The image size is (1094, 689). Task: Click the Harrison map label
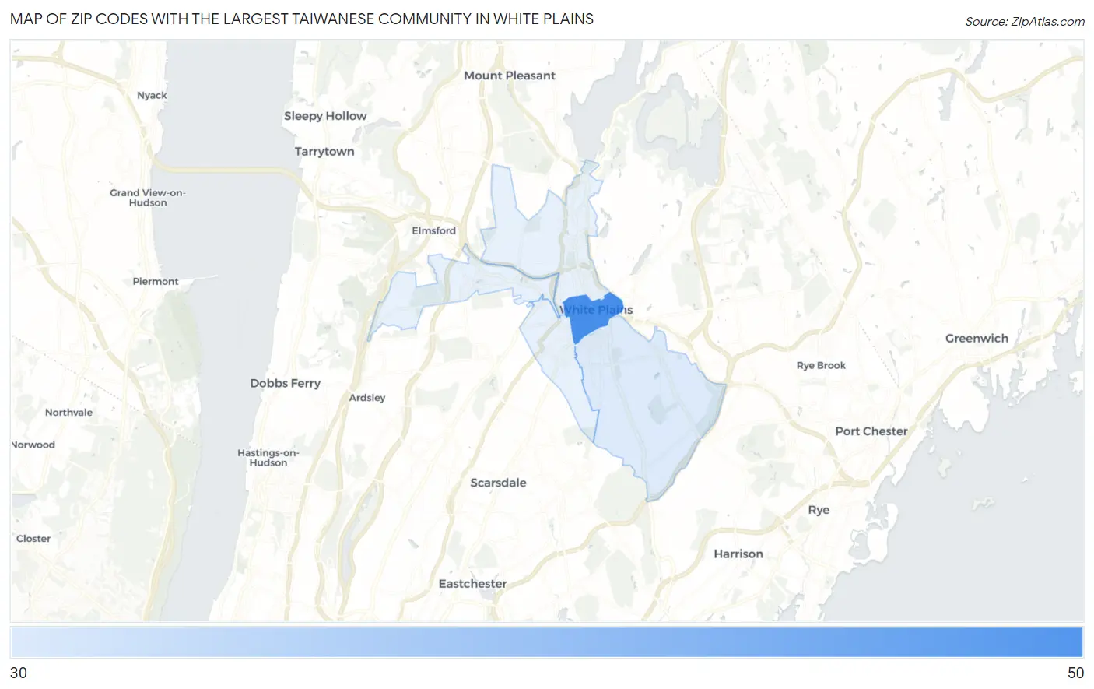point(738,554)
